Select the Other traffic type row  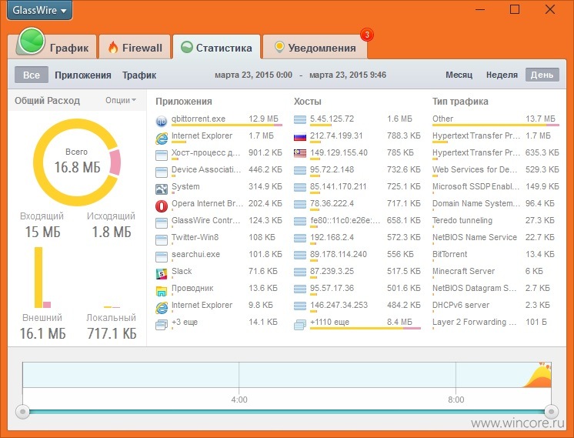[496, 119]
